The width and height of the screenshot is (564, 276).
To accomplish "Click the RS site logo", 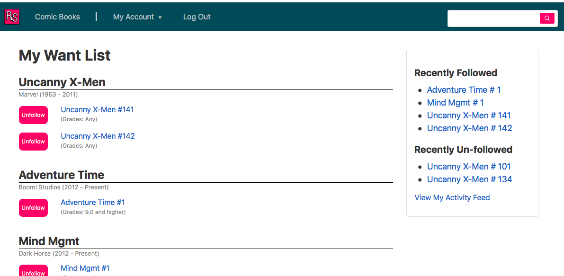I will [x=11, y=17].
